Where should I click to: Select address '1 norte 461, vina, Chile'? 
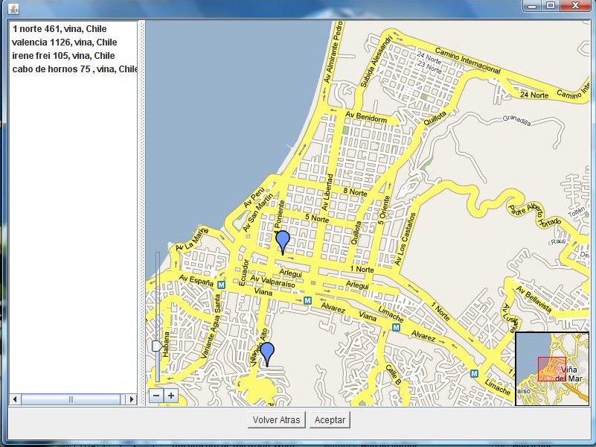(60, 29)
